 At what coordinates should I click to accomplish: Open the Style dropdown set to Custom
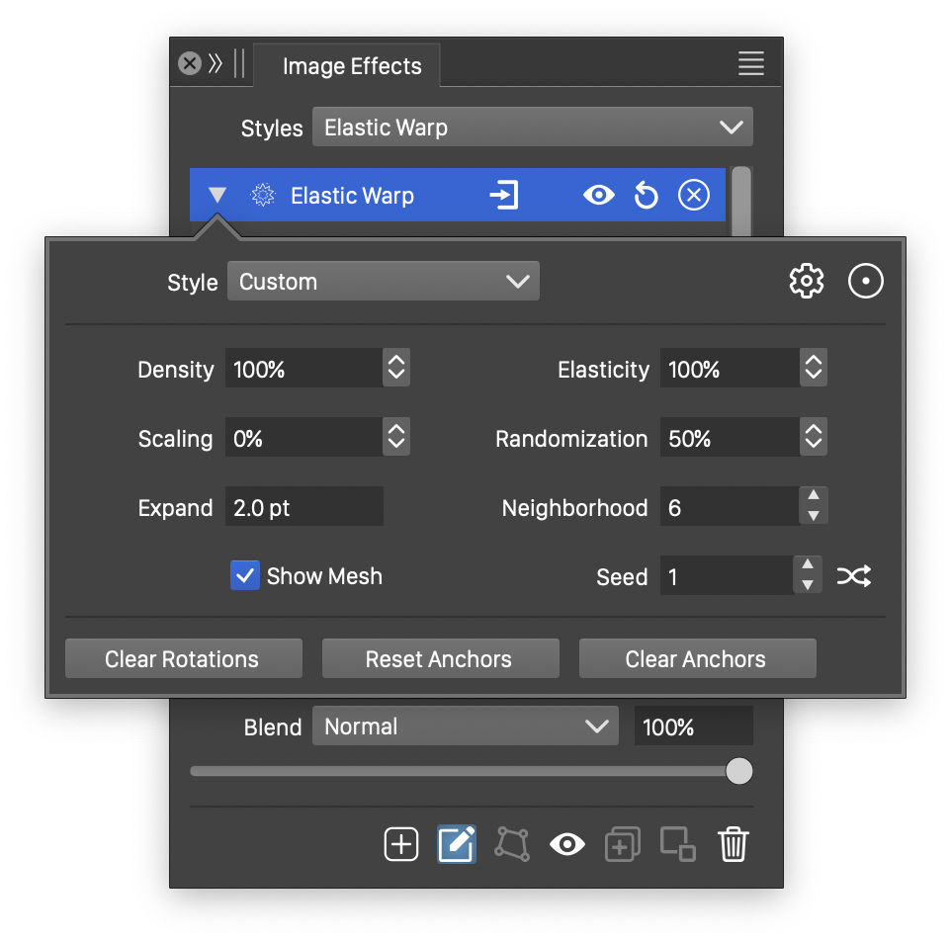383,282
